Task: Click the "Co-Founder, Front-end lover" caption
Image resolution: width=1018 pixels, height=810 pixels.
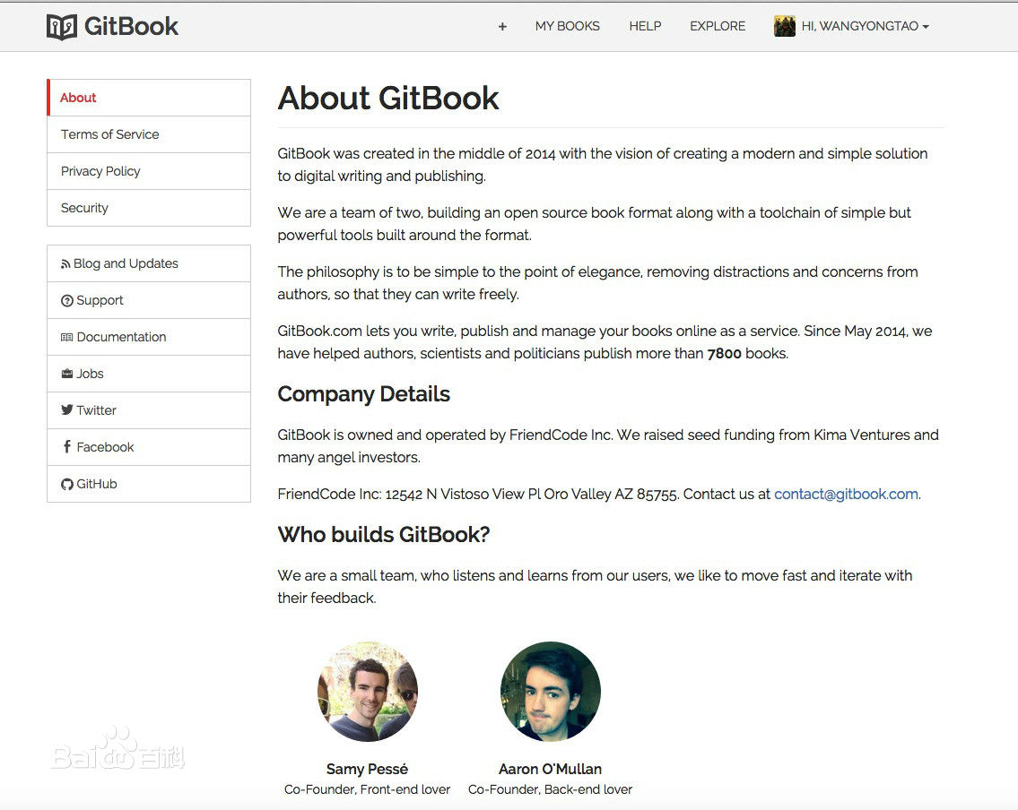Action: pos(368,790)
